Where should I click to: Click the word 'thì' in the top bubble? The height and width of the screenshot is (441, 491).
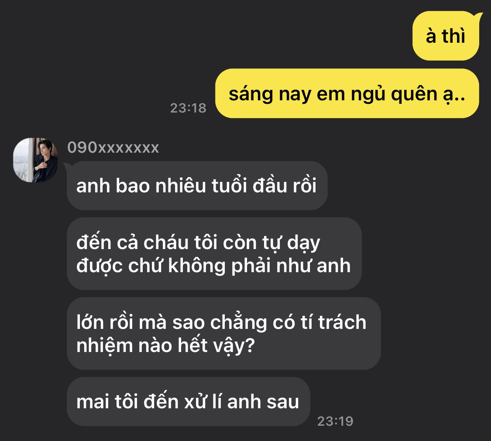(x=453, y=36)
